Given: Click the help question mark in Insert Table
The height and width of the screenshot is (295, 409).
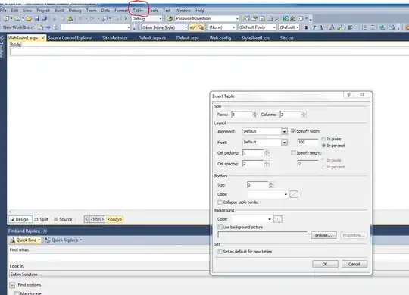Looking at the screenshot, I should (349, 95).
